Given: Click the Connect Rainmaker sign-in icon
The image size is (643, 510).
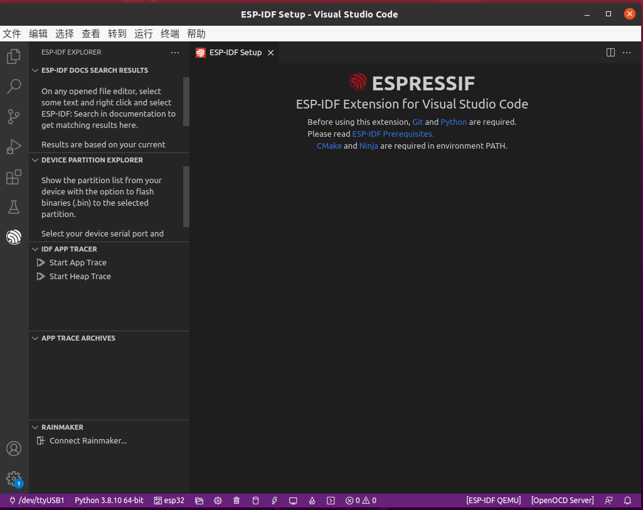Looking at the screenshot, I should coord(41,441).
